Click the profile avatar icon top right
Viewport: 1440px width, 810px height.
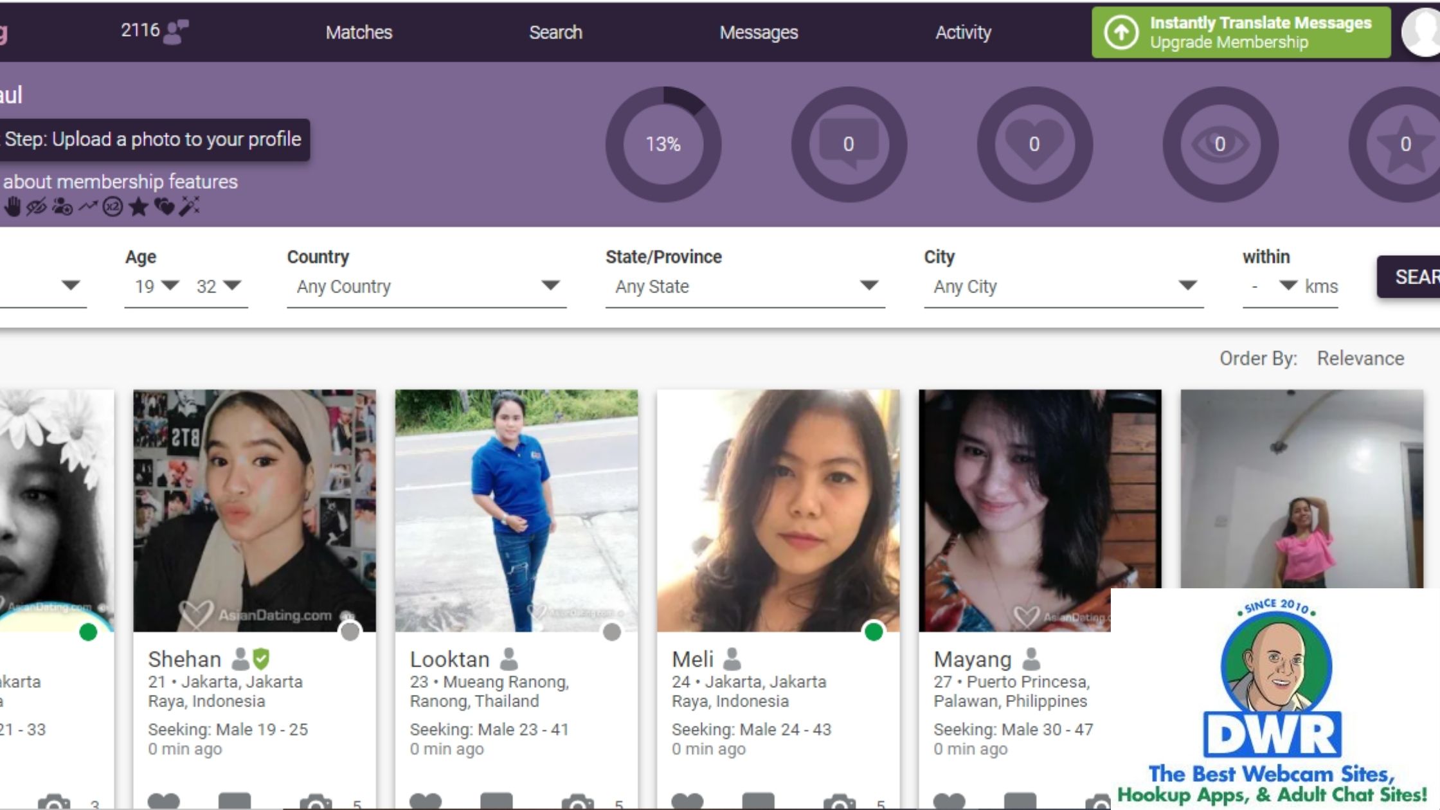pyautogui.click(x=1422, y=32)
